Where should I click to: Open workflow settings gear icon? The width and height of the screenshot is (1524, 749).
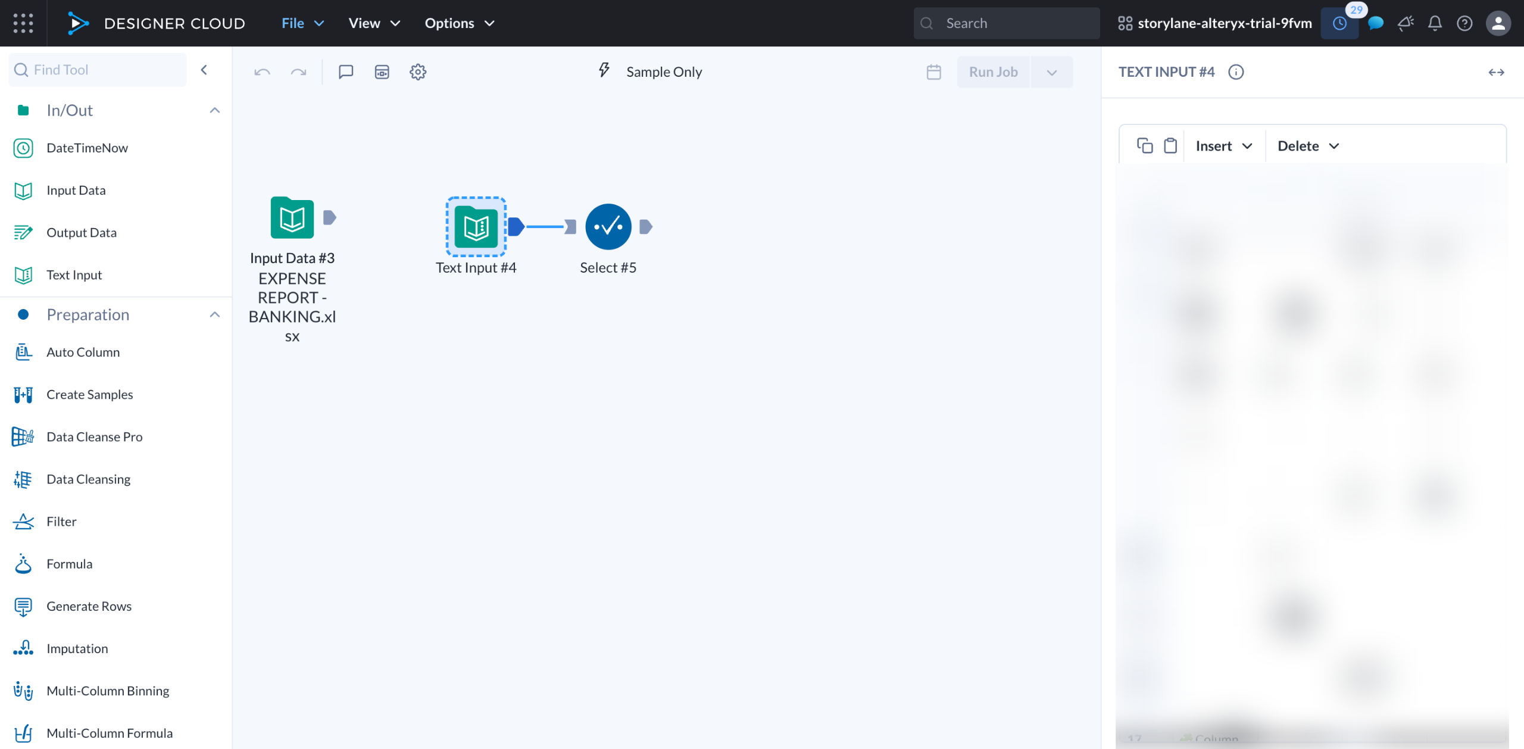(x=418, y=72)
